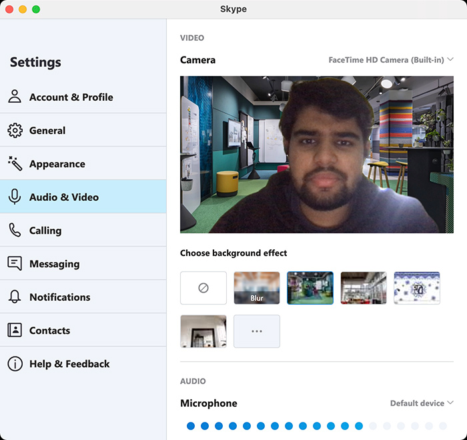Maximize Skype with the green button
Screen dimensions: 467x440
[x=36, y=9]
